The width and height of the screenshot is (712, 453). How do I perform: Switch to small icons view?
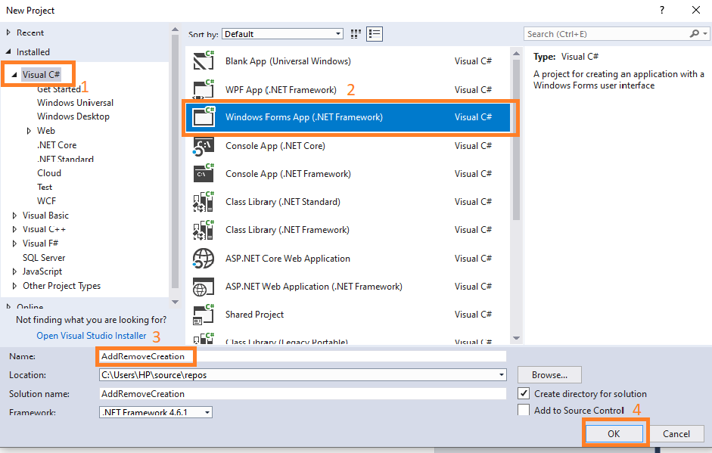coord(356,33)
